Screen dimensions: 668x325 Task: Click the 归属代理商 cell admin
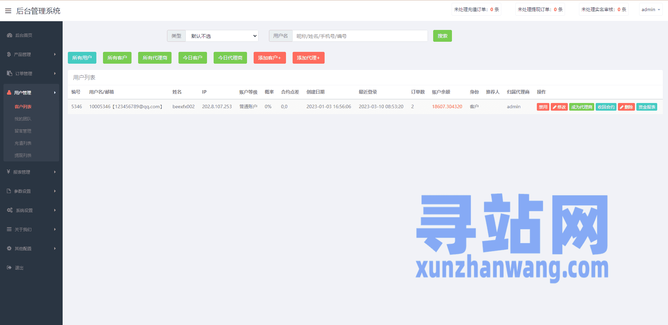click(514, 106)
